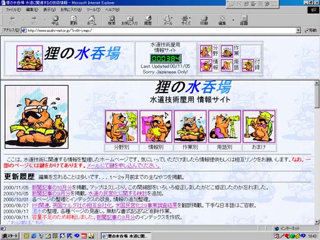Image resolution: width=320 pixels, height=240 pixels.
Task: Click the 分野別 raccoon thumbnail
Action: [x=121, y=127]
